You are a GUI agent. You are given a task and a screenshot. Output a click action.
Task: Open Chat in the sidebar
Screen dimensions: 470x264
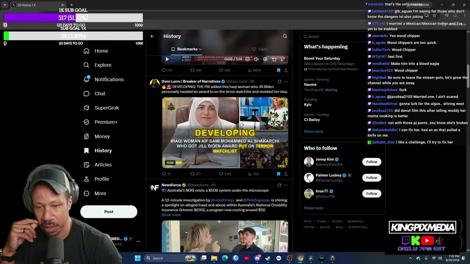94,93
